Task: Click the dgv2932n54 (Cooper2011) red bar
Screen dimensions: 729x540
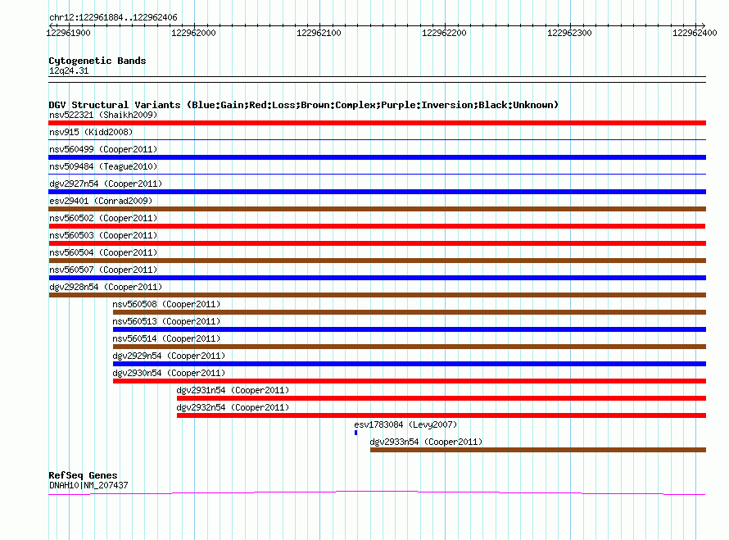Action: 441,415
